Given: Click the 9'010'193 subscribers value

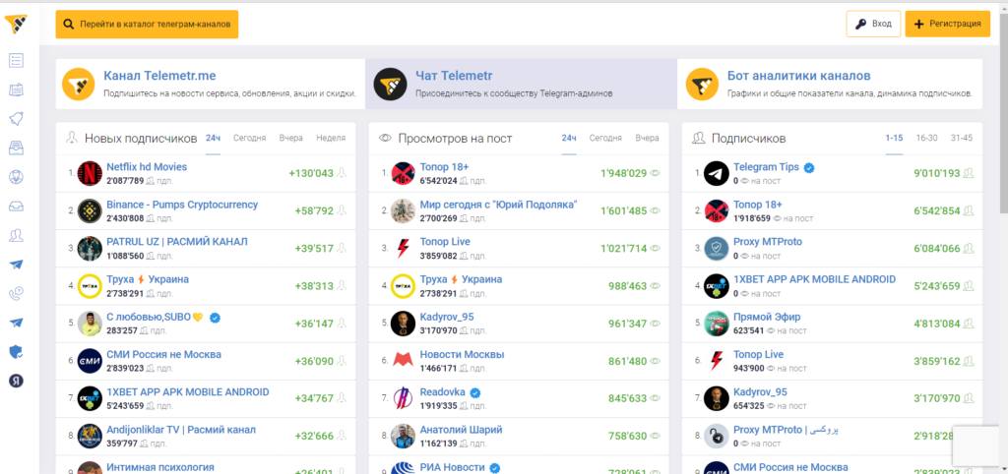Looking at the screenshot, I should tap(937, 173).
